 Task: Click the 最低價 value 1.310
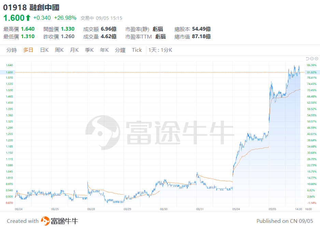click(x=28, y=36)
